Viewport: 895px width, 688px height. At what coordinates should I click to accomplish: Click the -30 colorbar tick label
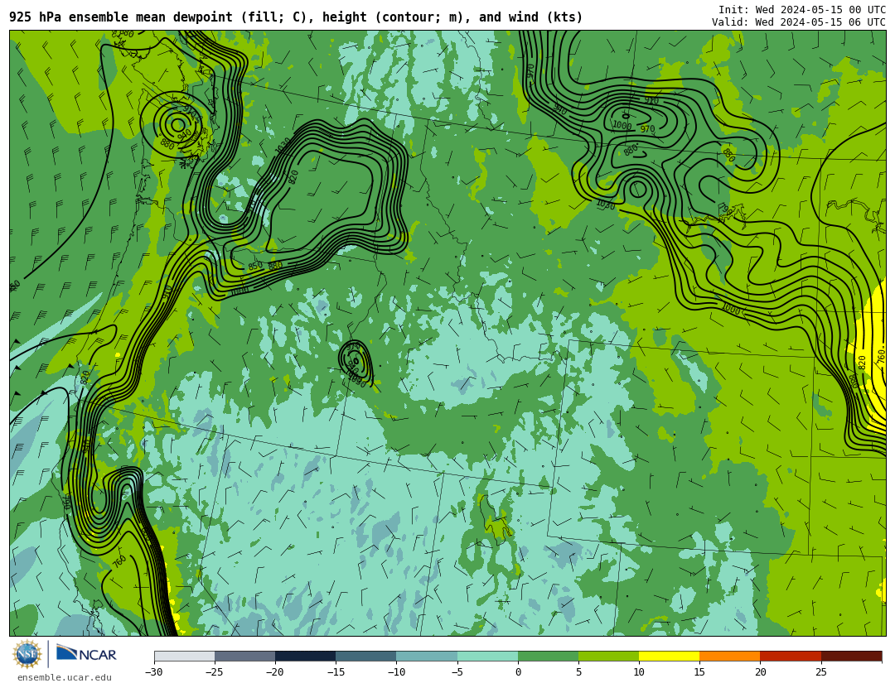tap(153, 672)
